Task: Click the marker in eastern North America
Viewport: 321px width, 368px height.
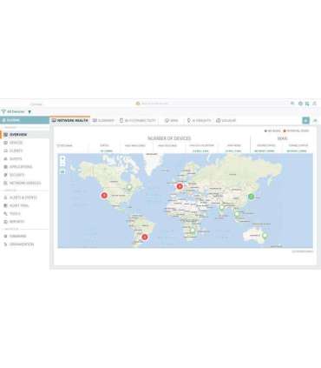Action: [129, 187]
